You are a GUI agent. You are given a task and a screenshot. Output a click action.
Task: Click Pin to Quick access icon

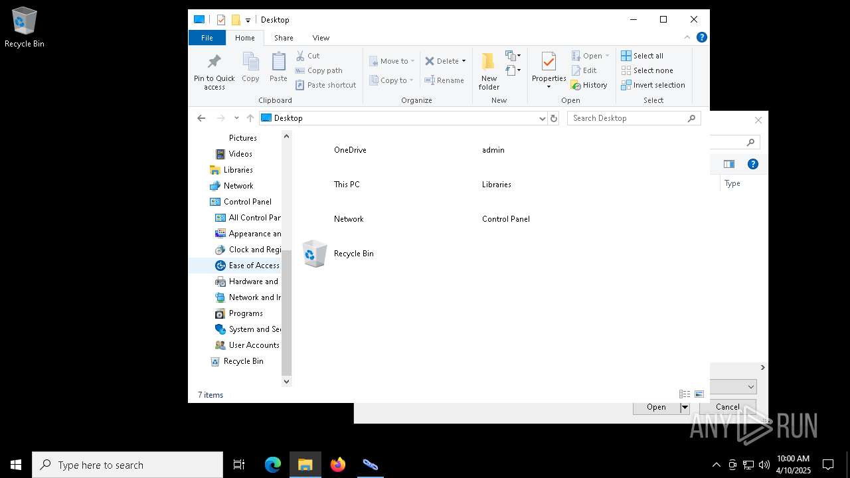(x=214, y=62)
